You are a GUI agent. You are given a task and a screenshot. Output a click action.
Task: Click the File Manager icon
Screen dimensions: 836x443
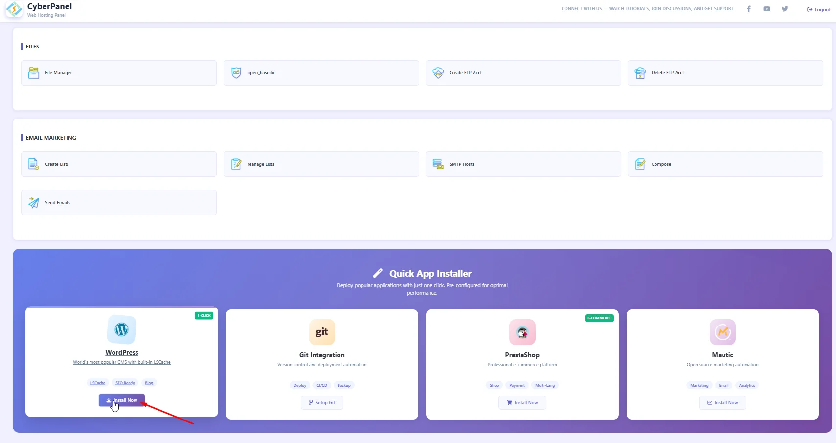pyautogui.click(x=33, y=73)
